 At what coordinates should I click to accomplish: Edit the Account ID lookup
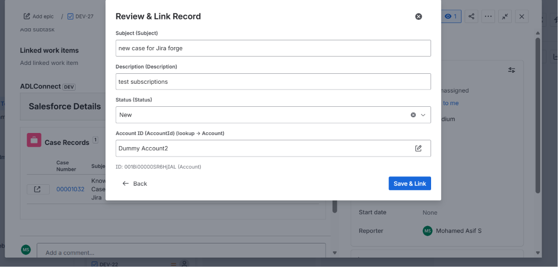point(418,148)
